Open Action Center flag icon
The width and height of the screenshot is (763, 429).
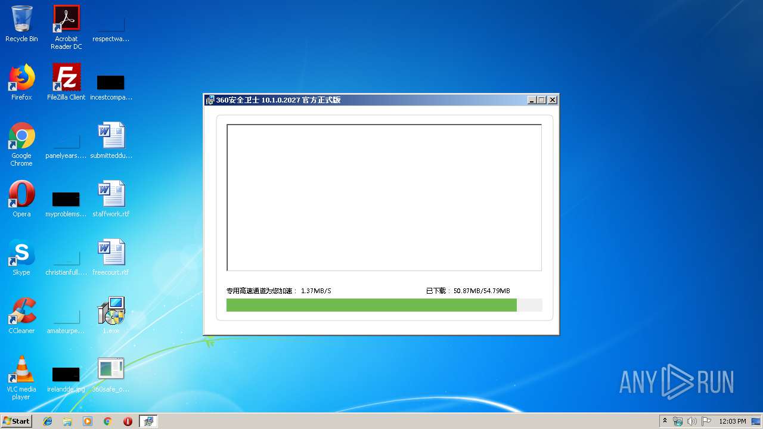coord(706,421)
